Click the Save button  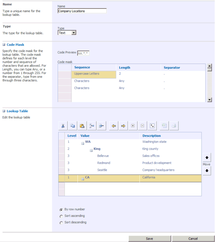click(x=150, y=239)
